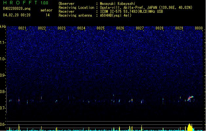Click the 'Receiving antenna' label
Screen dimensions: 206x131
pyautogui.click(x=75, y=15)
